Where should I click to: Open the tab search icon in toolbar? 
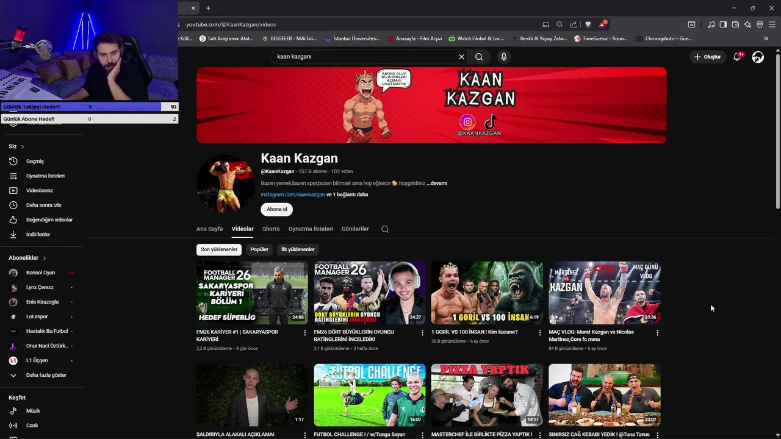[691, 24]
